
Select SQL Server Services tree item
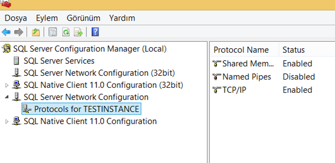tap(59, 61)
